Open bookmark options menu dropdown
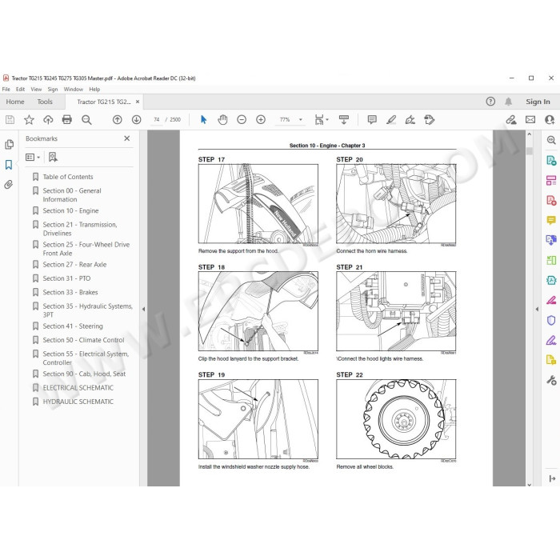Screen dimensions: 560x560 point(33,157)
